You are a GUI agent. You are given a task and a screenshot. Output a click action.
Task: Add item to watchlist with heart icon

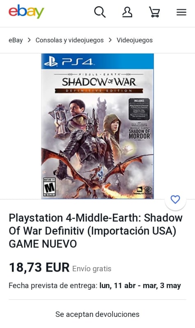click(x=175, y=199)
